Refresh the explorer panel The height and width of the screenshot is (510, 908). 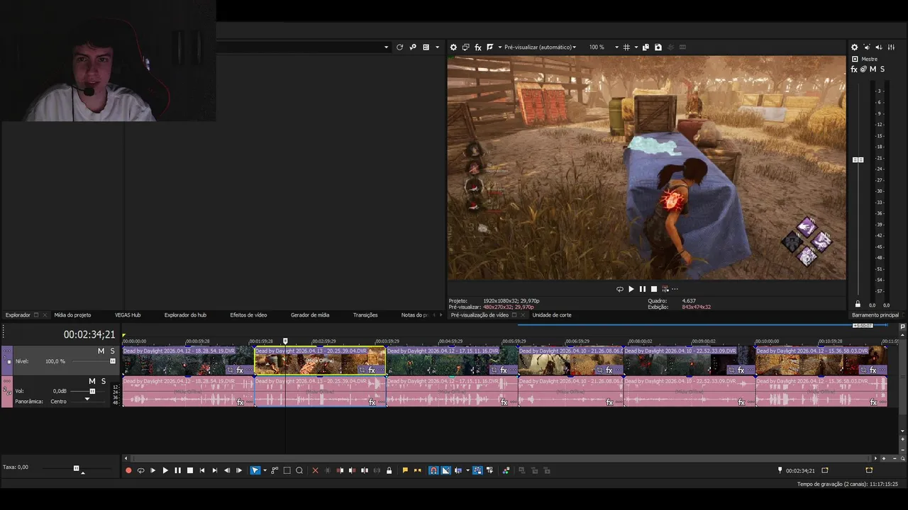pos(399,47)
